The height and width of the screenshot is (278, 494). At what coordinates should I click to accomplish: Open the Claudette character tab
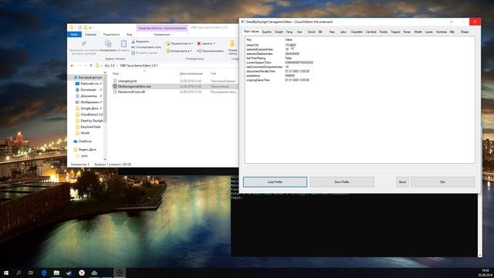click(357, 32)
